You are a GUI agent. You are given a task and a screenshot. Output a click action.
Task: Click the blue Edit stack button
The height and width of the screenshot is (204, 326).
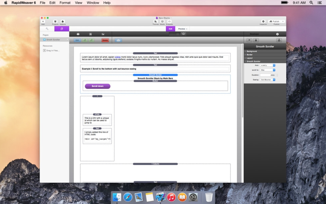pos(77,40)
